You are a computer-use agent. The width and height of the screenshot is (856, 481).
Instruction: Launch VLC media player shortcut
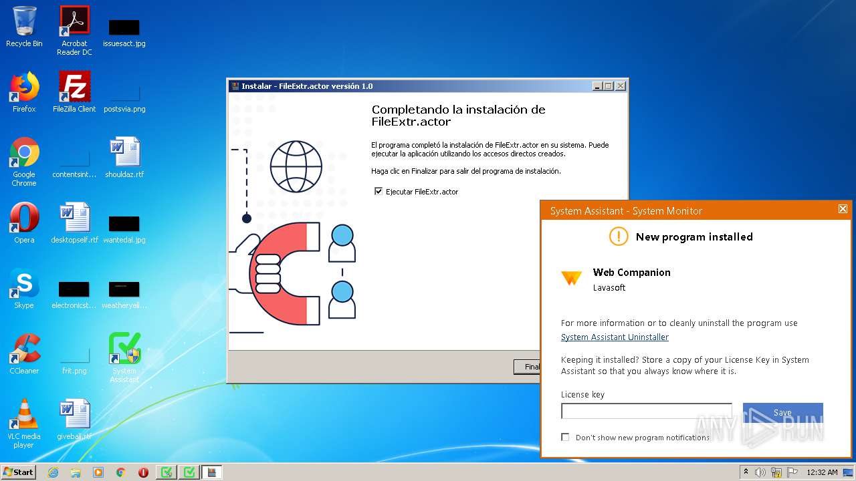pos(24,423)
